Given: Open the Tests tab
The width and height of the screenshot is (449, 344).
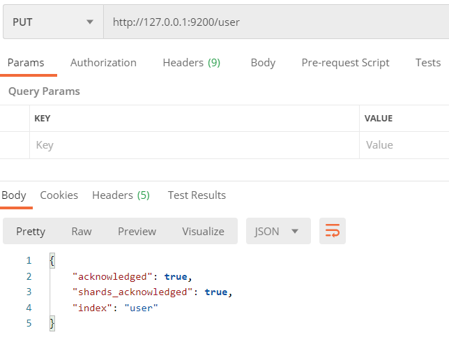Looking at the screenshot, I should pos(427,62).
